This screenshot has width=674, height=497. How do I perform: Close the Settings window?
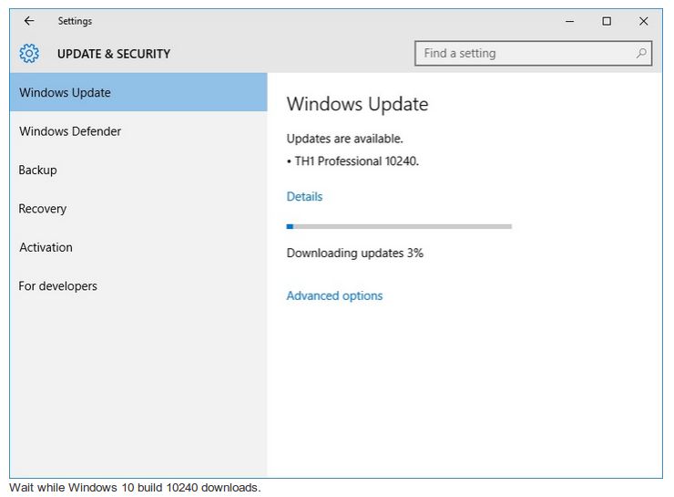tap(643, 21)
